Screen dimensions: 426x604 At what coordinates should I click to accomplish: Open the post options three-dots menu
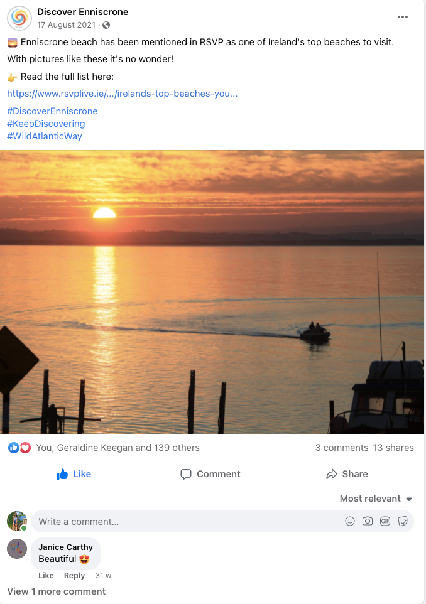click(403, 17)
